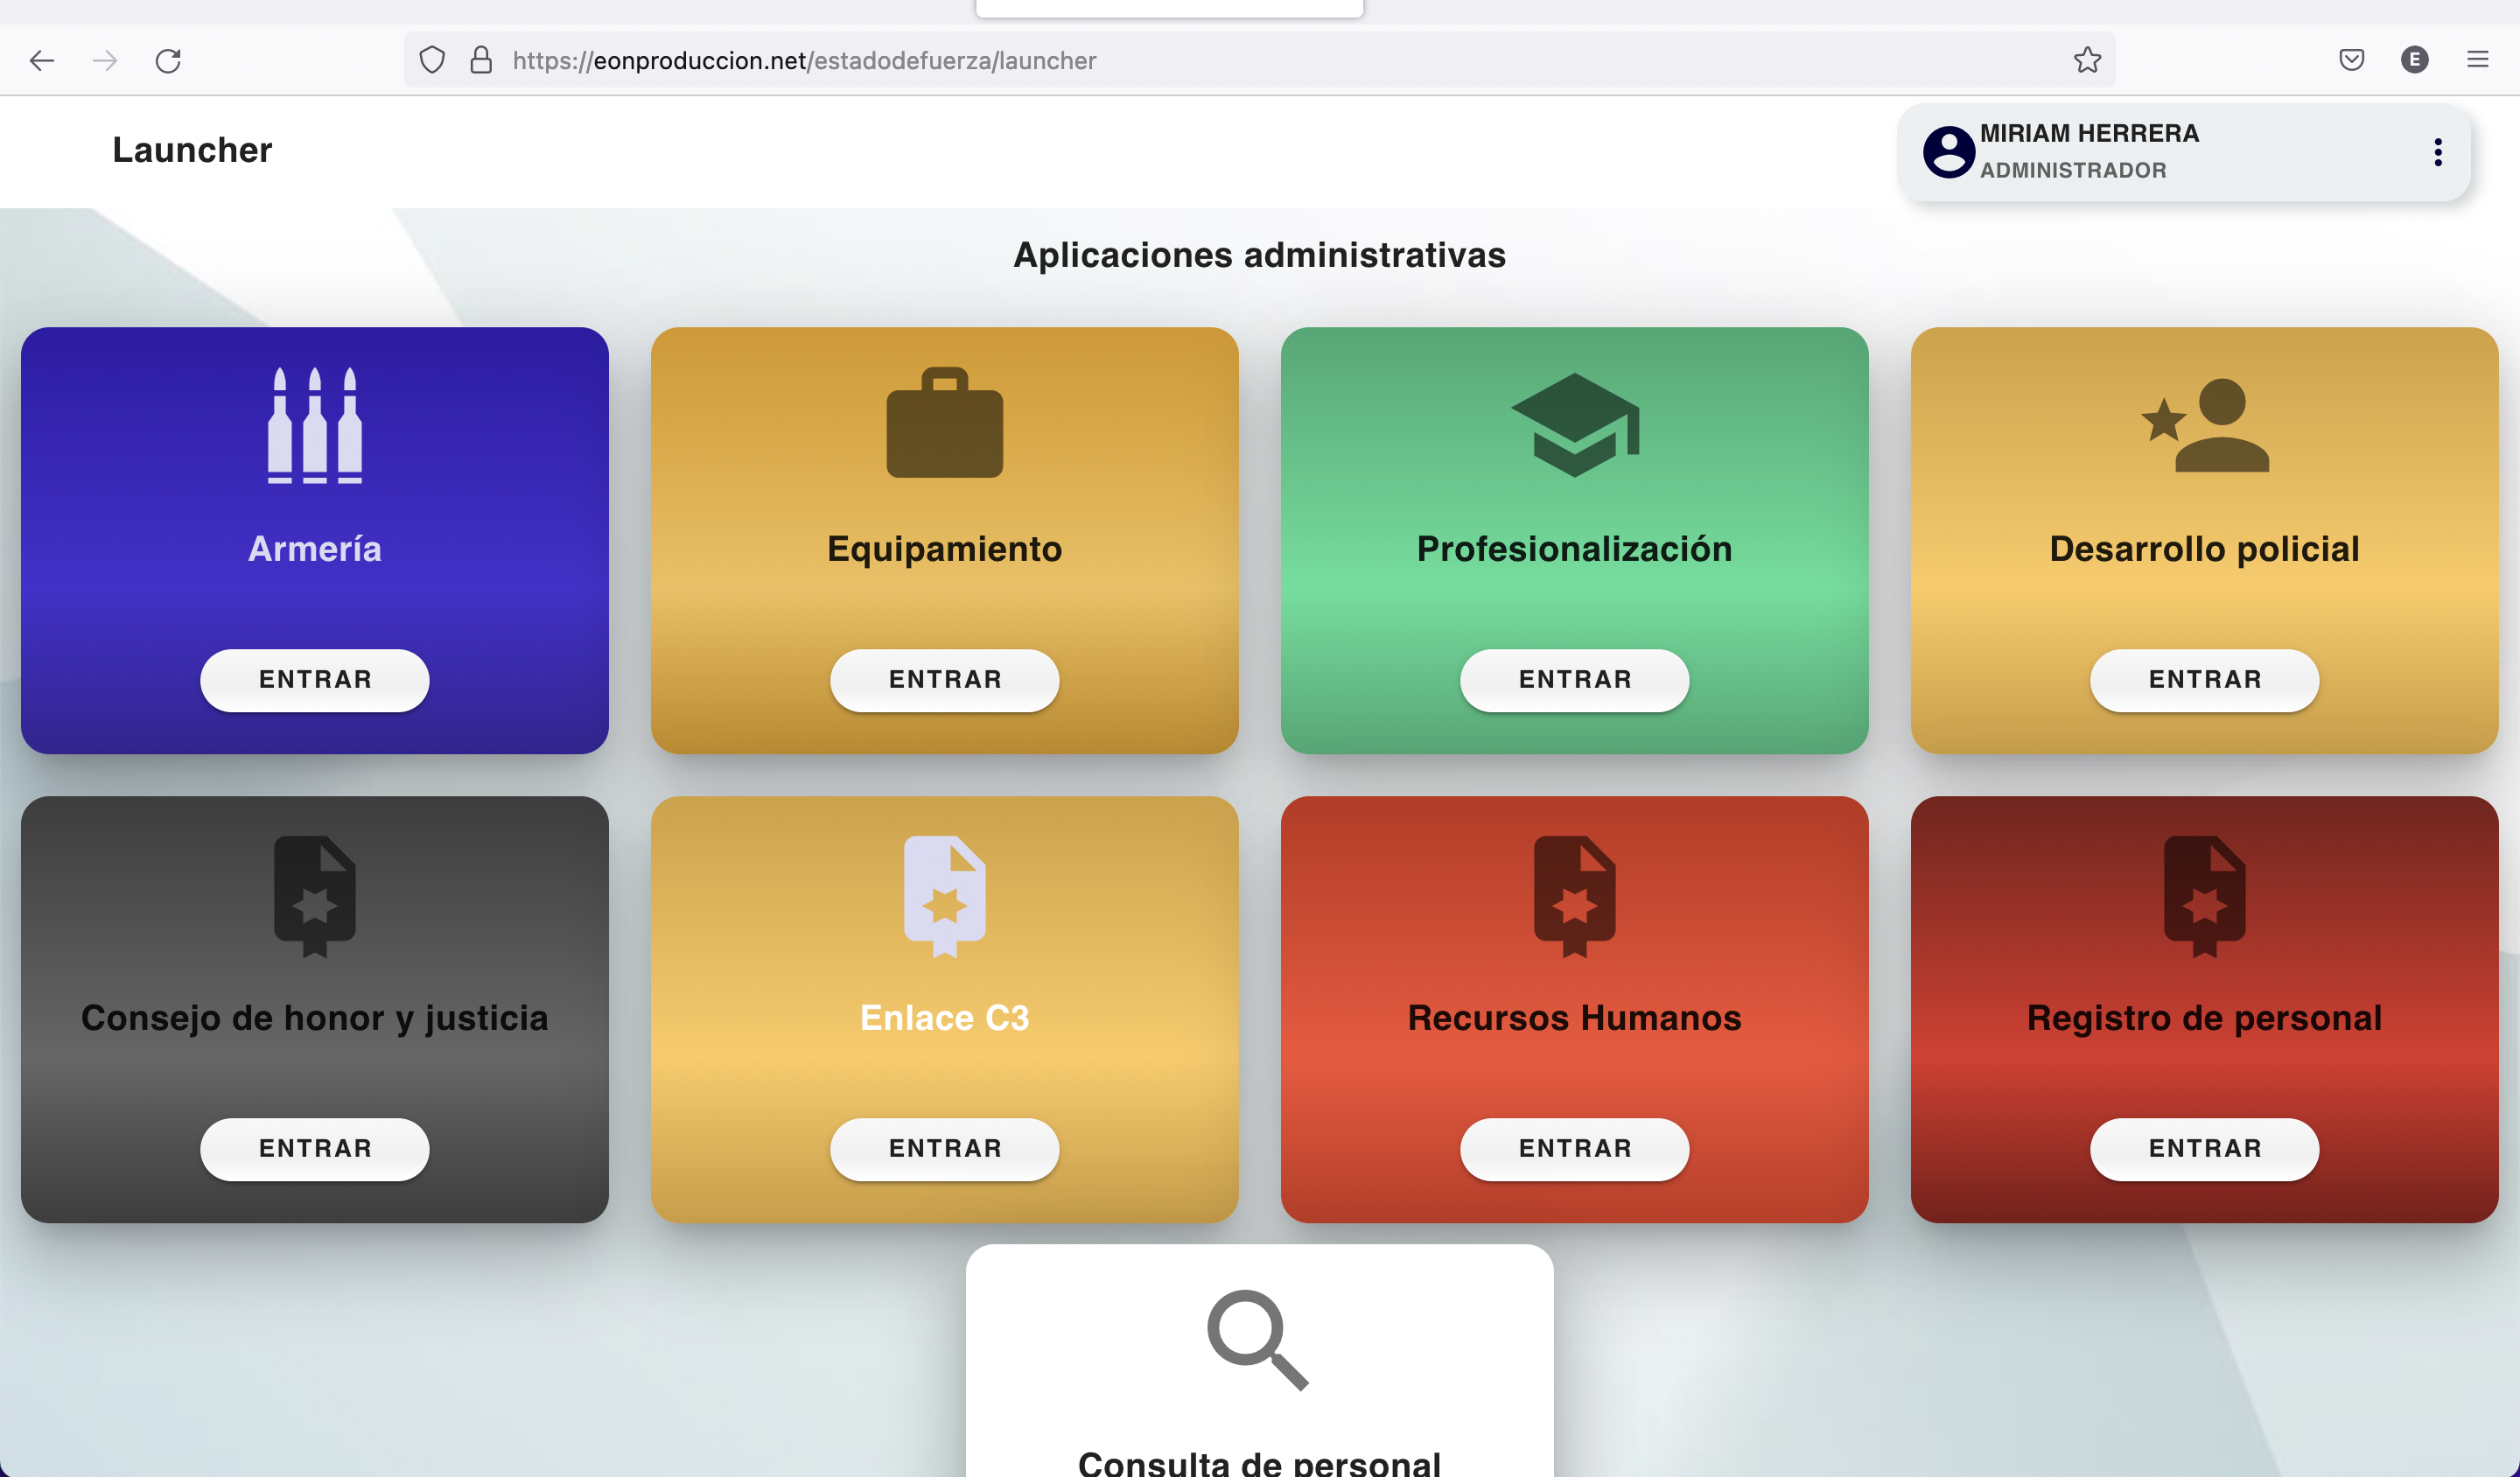Click the Miriam Herrera user avatar icon
Screen dimensions: 2520x1477
coord(1948,152)
